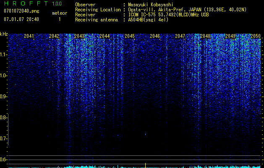
Task: Click the 2046 time marker
Action: point(155,36)
